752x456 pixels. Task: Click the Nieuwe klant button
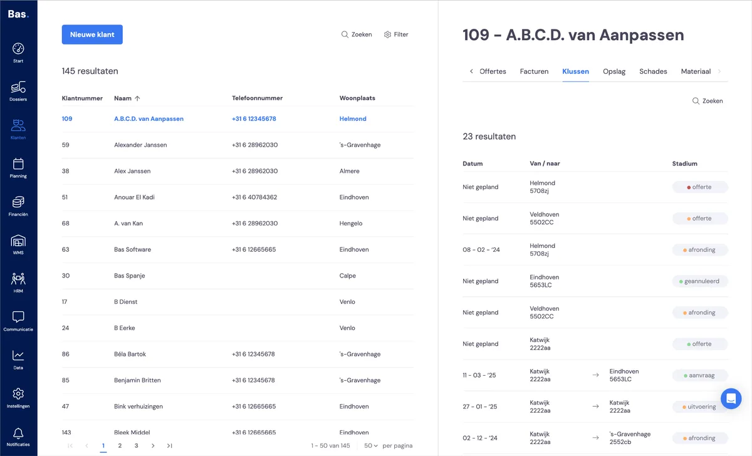point(92,34)
